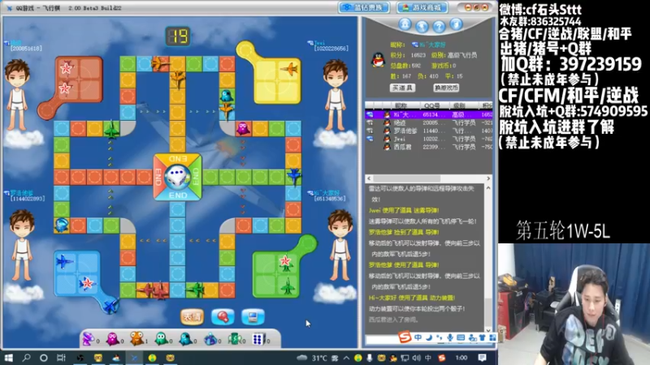Select the yellow plane in yellow hangar

click(289, 68)
